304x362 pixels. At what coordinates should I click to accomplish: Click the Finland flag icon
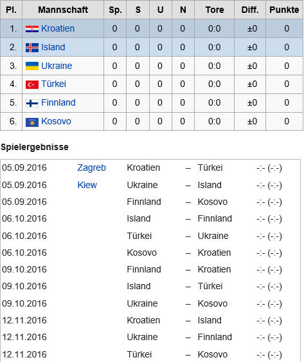click(x=32, y=103)
